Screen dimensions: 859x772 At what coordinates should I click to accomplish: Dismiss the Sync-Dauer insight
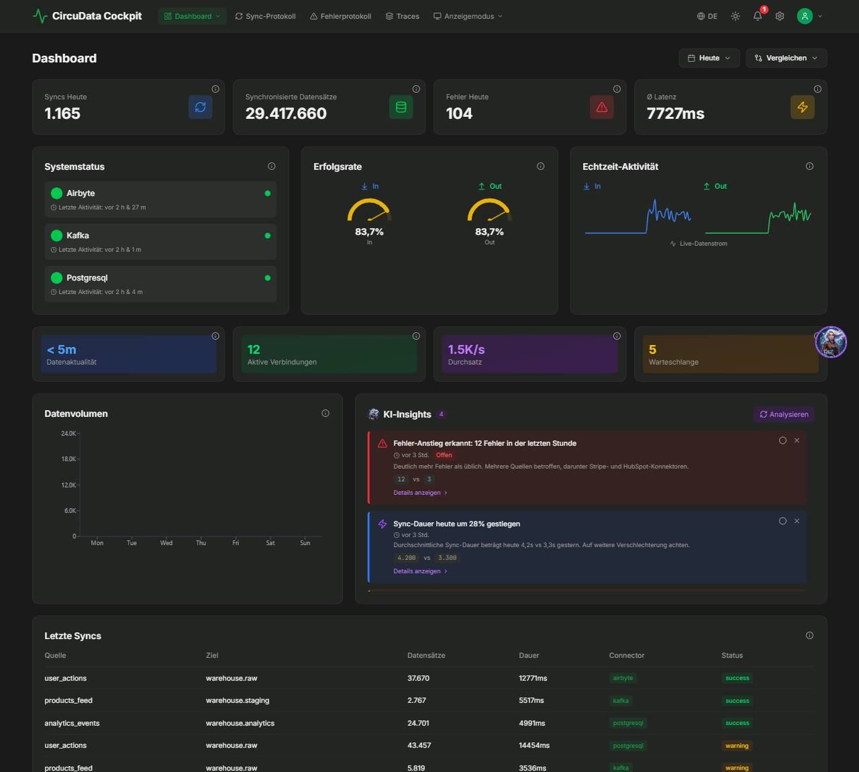(797, 521)
